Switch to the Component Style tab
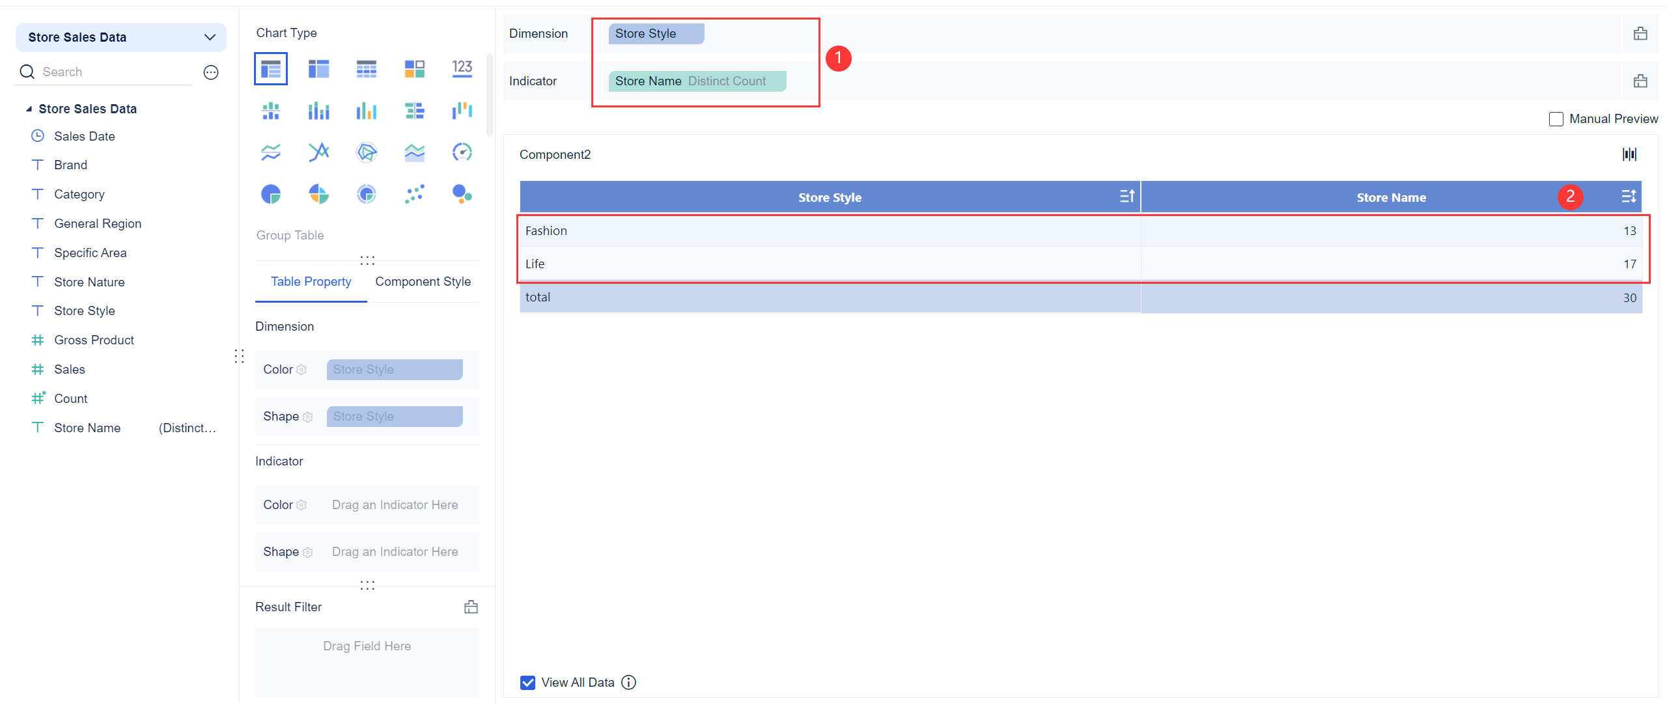The image size is (1667, 703). click(x=423, y=281)
